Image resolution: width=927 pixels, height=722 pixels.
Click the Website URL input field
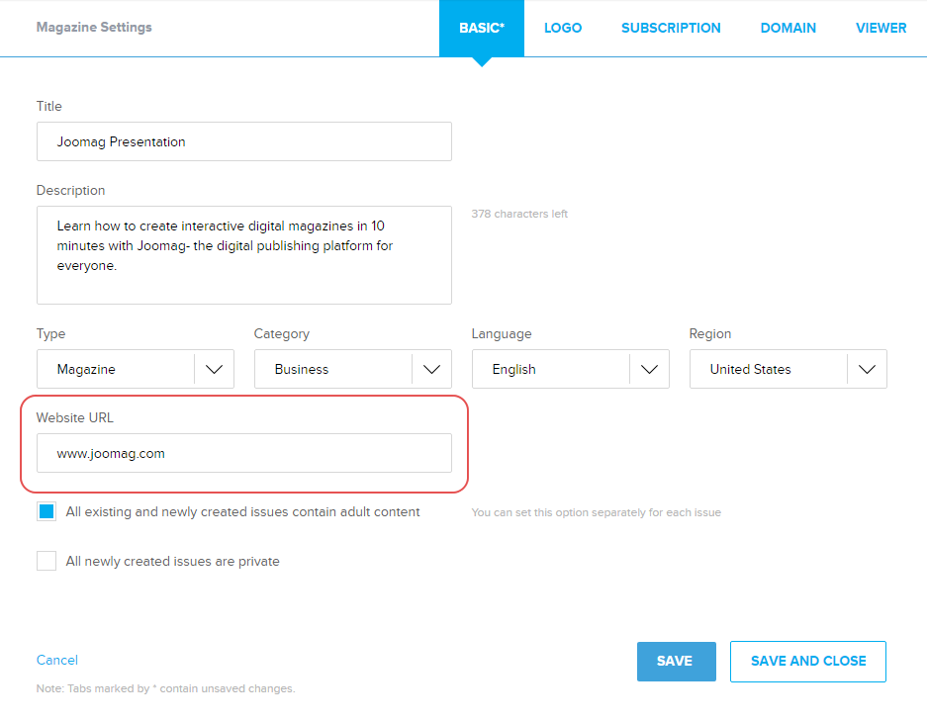[x=244, y=453]
